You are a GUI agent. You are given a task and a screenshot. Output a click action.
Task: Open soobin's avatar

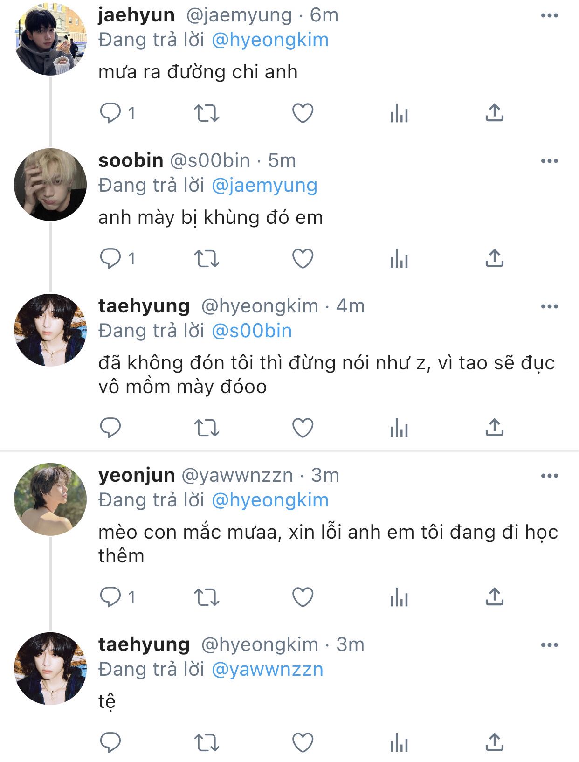tap(50, 184)
